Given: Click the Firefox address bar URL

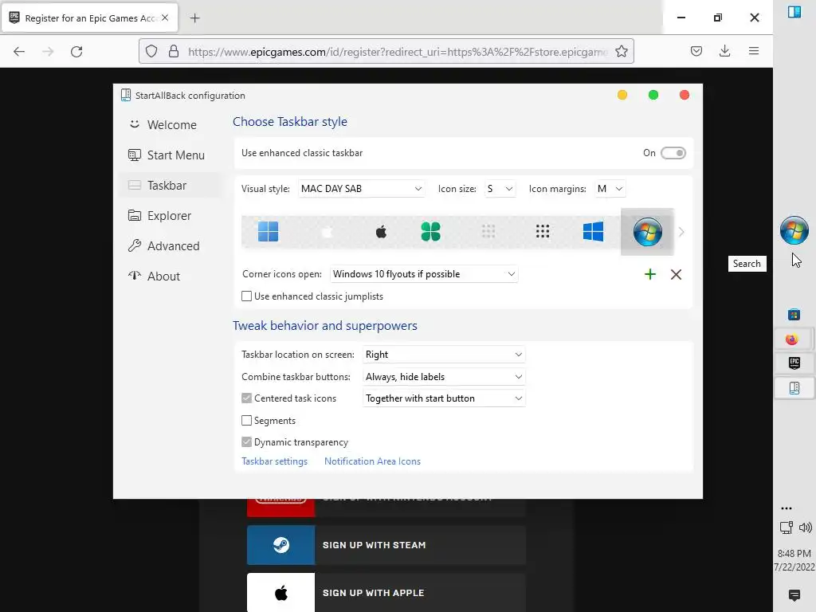Looking at the screenshot, I should pyautogui.click(x=398, y=52).
